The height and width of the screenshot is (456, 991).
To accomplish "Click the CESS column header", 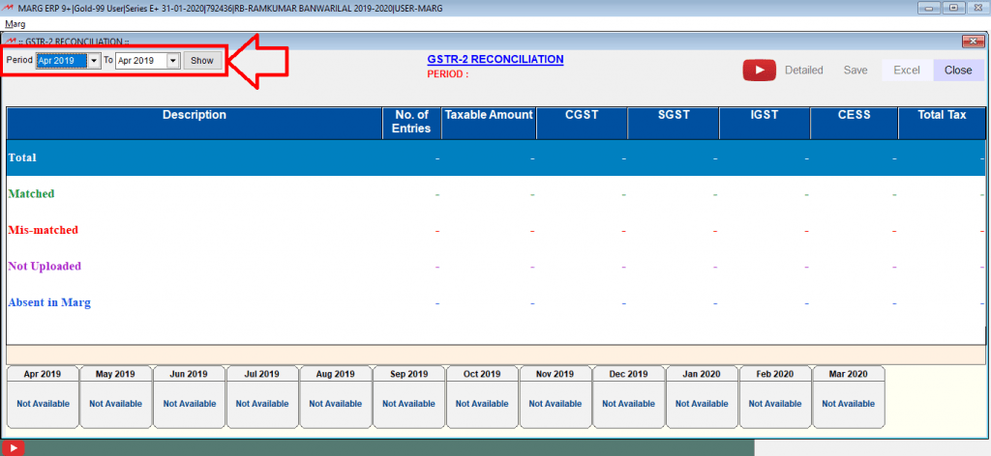I will pyautogui.click(x=855, y=123).
